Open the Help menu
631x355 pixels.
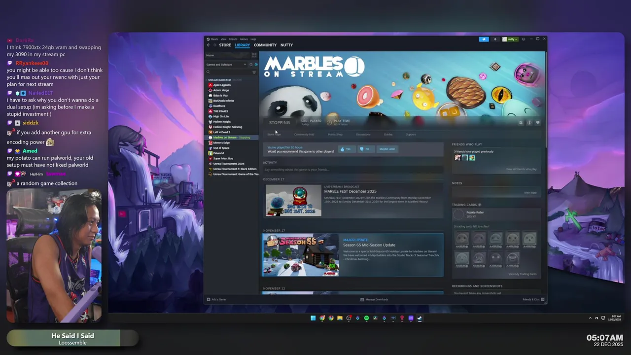253,39
